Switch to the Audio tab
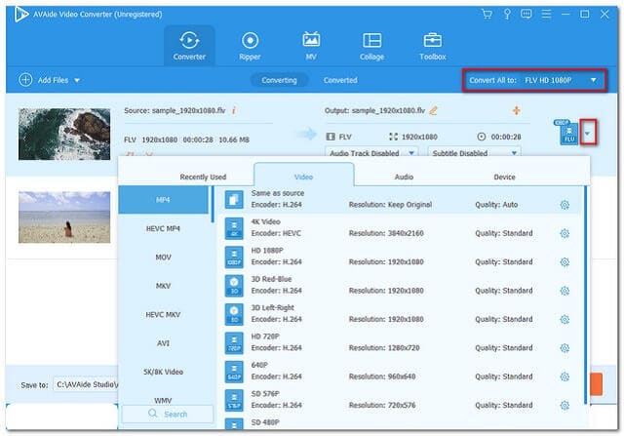Viewport: 624px width, 436px height. (404, 177)
